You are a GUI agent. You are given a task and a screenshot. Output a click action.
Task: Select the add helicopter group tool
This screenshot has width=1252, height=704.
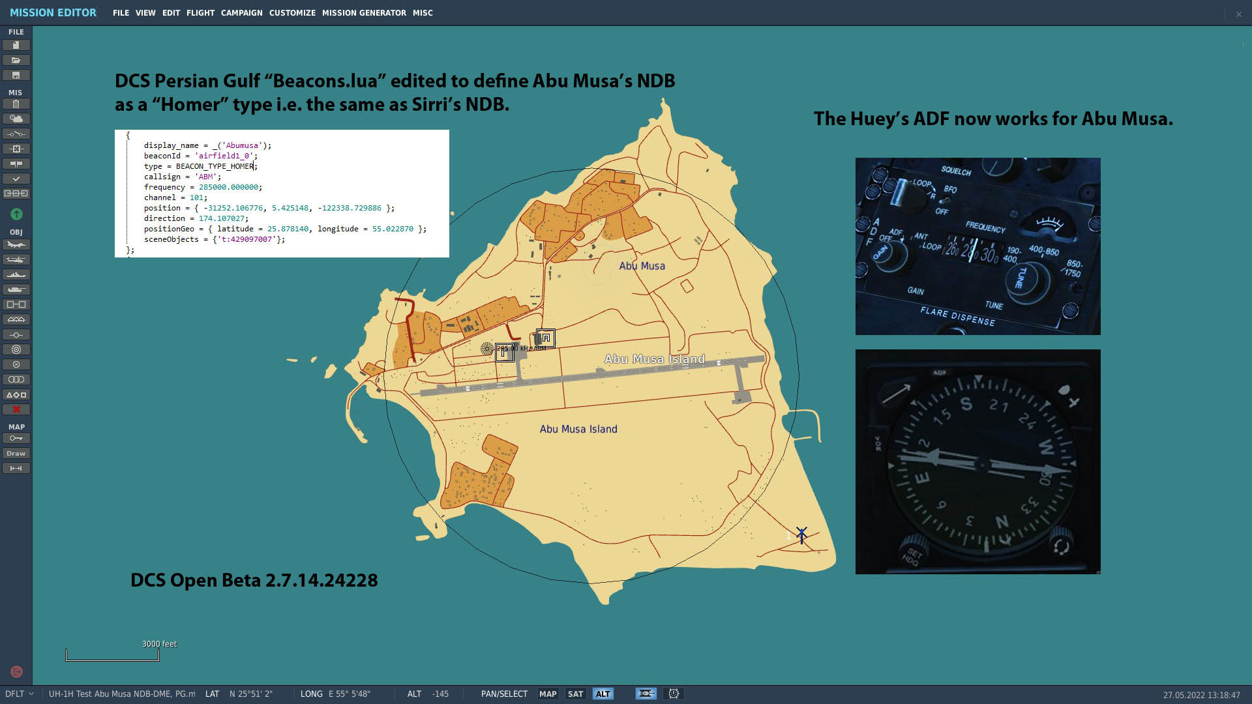tap(16, 259)
